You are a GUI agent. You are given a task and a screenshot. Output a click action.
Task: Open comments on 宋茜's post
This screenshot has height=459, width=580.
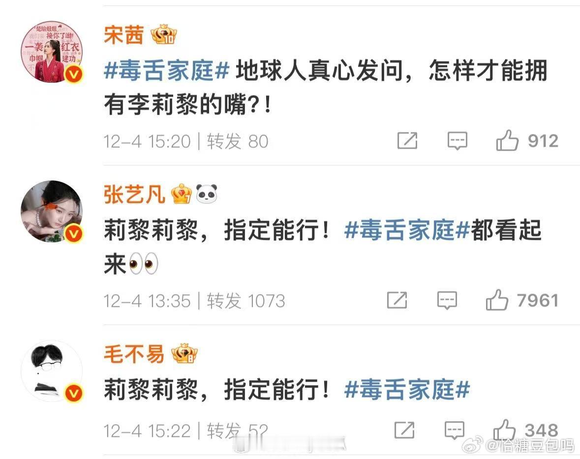(x=457, y=141)
